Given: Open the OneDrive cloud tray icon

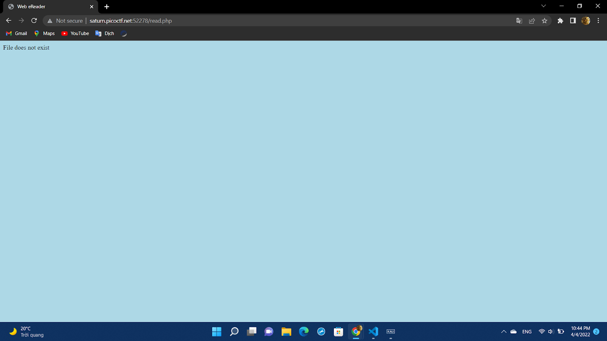Looking at the screenshot, I should click(514, 332).
